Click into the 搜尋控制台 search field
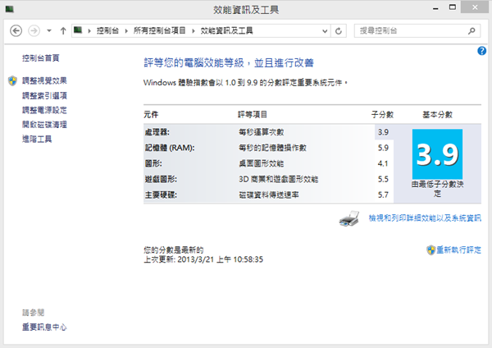The width and height of the screenshot is (492, 348). pos(410,30)
